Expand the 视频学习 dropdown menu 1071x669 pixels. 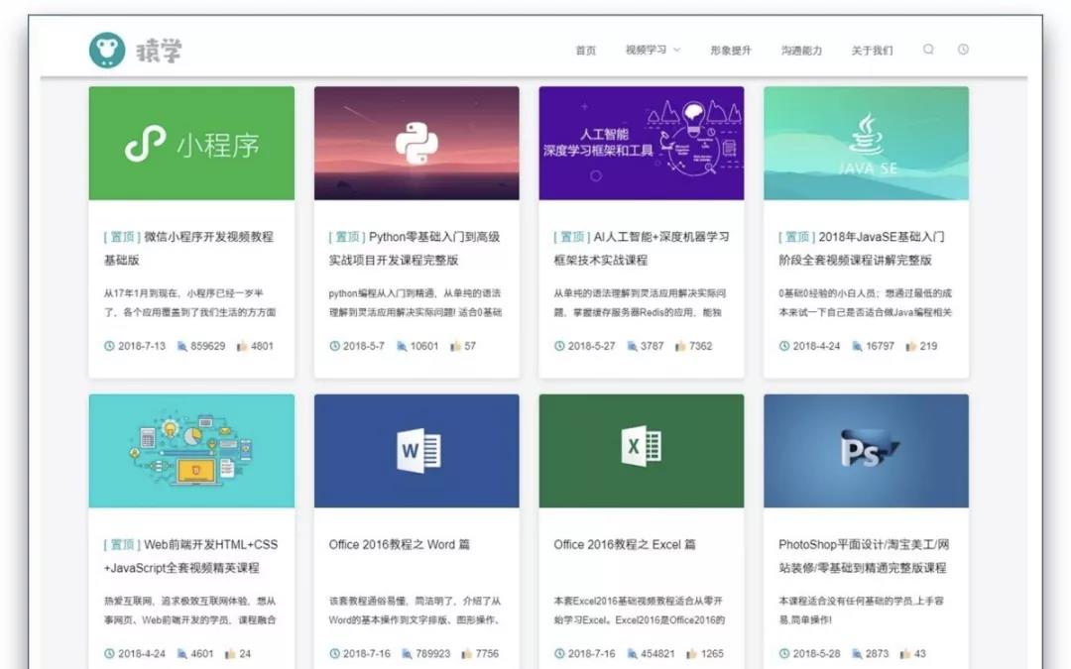tap(653, 51)
